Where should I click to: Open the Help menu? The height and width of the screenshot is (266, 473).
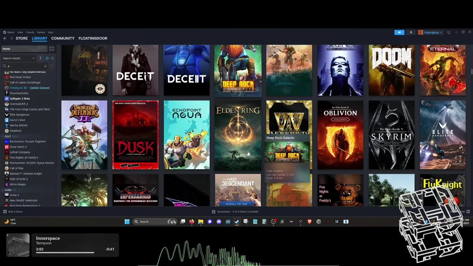coord(51,33)
